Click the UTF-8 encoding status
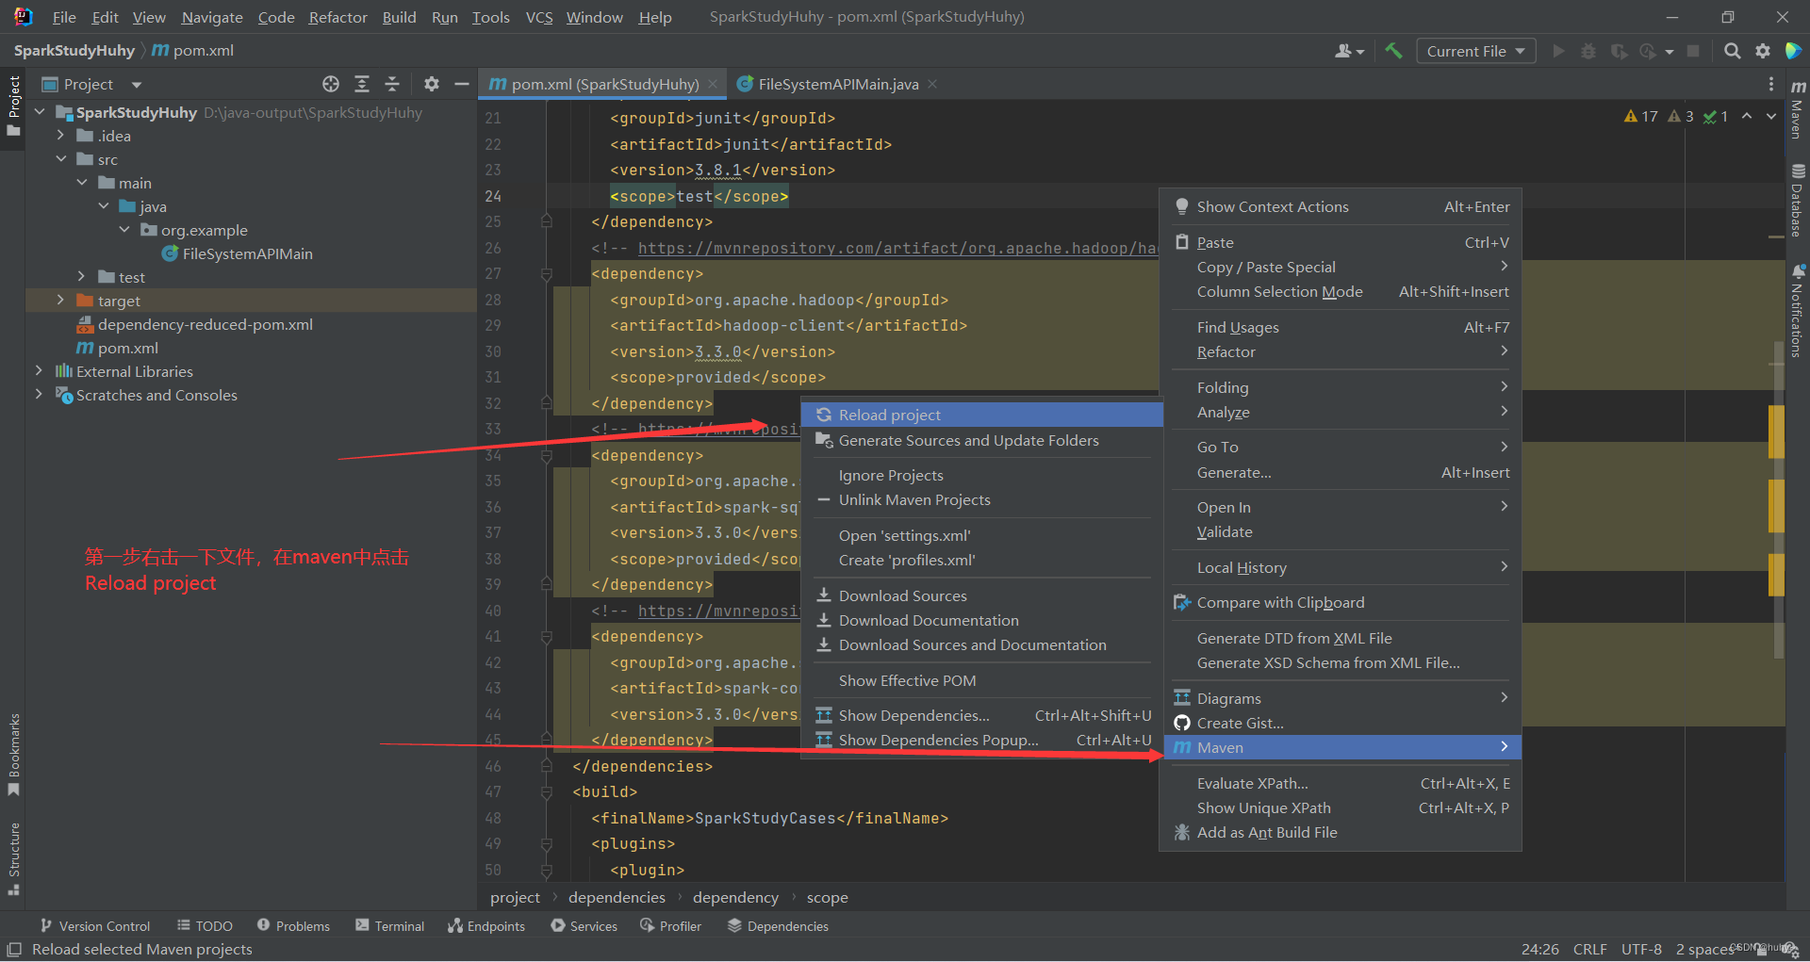This screenshot has width=1810, height=962. [1641, 949]
